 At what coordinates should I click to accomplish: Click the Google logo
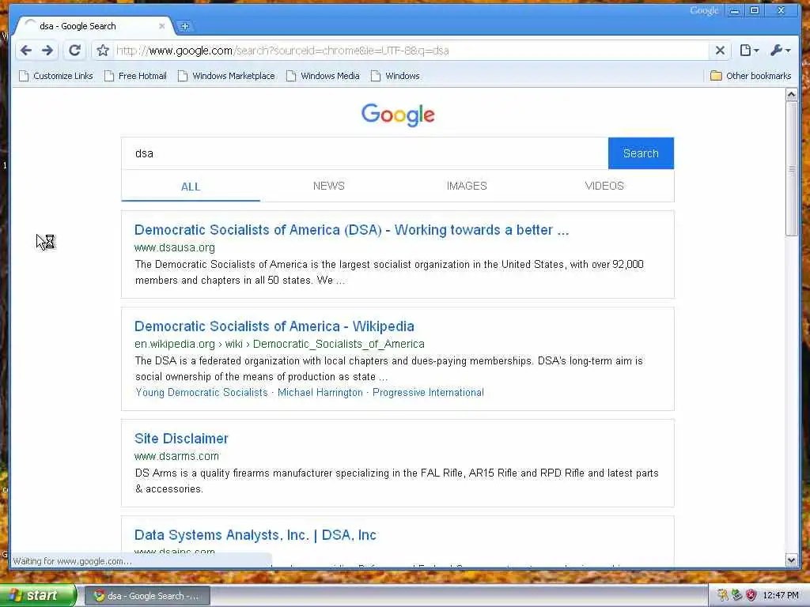pyautogui.click(x=398, y=115)
